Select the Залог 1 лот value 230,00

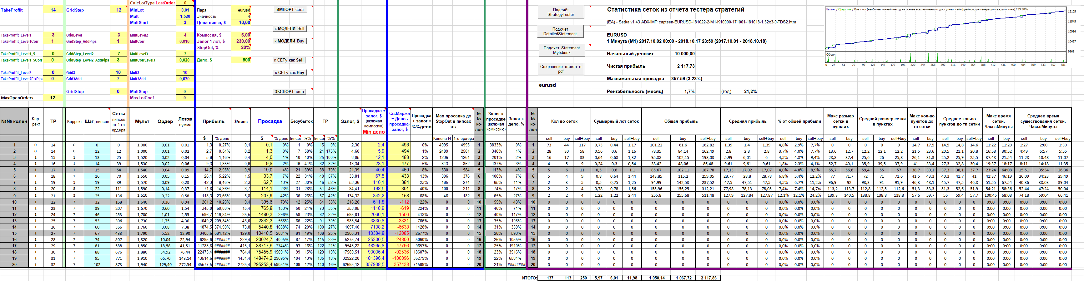pyautogui.click(x=241, y=41)
